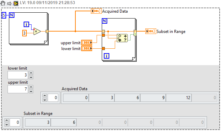Click the lower limit label on block diagram
This screenshot has width=221, height=131.
pyautogui.click(x=71, y=49)
